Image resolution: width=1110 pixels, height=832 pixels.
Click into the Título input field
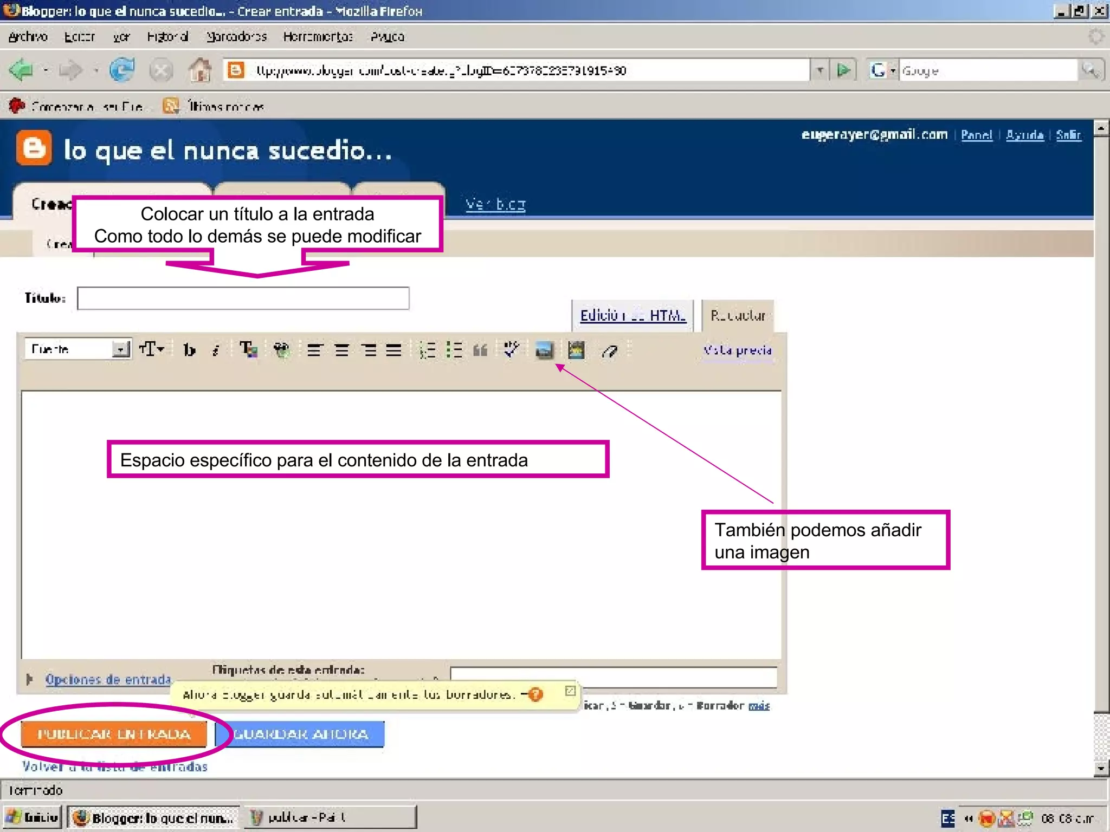coord(243,298)
